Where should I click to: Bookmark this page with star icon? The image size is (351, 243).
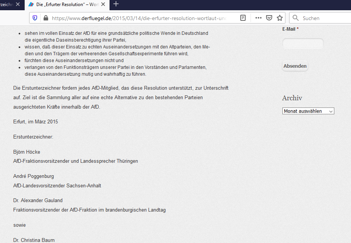click(280, 18)
